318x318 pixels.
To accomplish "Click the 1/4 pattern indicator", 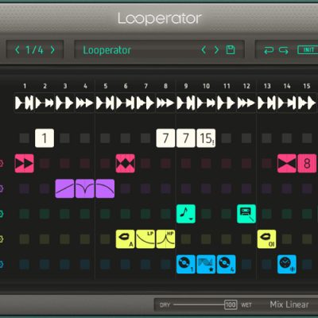I will pos(35,50).
